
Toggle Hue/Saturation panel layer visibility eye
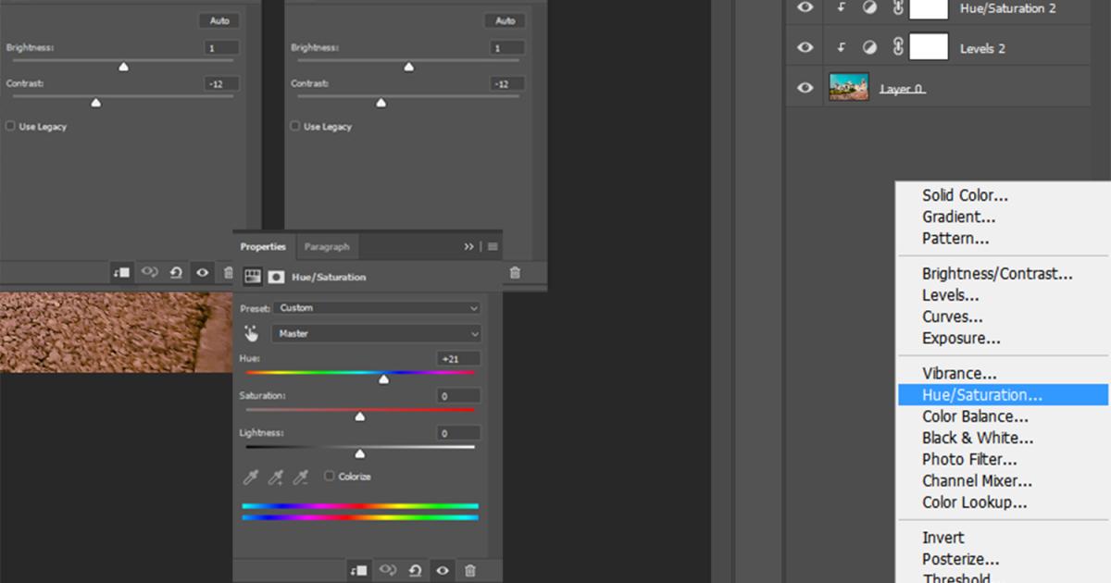click(x=443, y=571)
